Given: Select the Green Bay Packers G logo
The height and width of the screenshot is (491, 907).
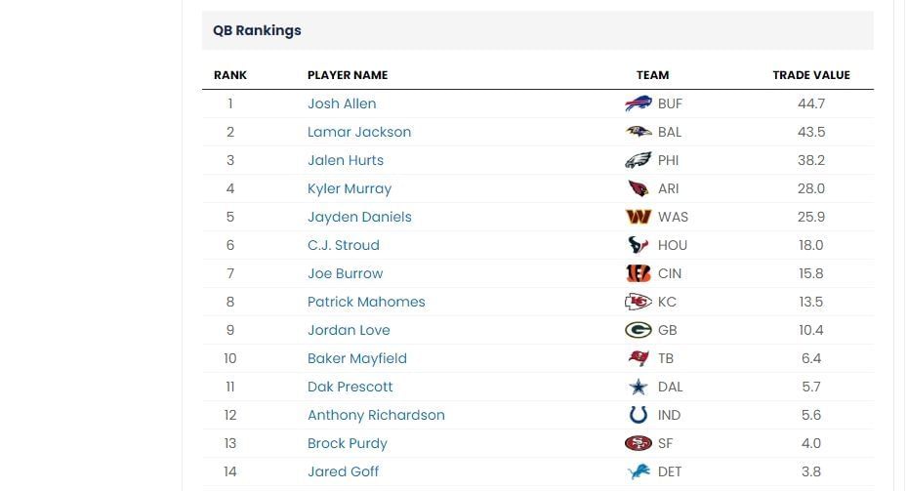Looking at the screenshot, I should pyautogui.click(x=639, y=330).
